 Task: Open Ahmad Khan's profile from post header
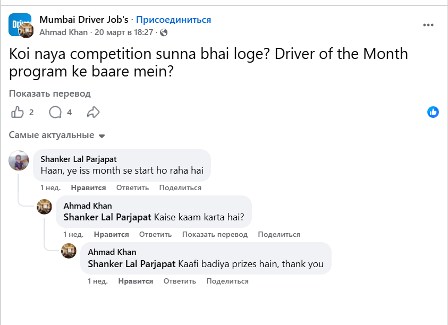64,32
